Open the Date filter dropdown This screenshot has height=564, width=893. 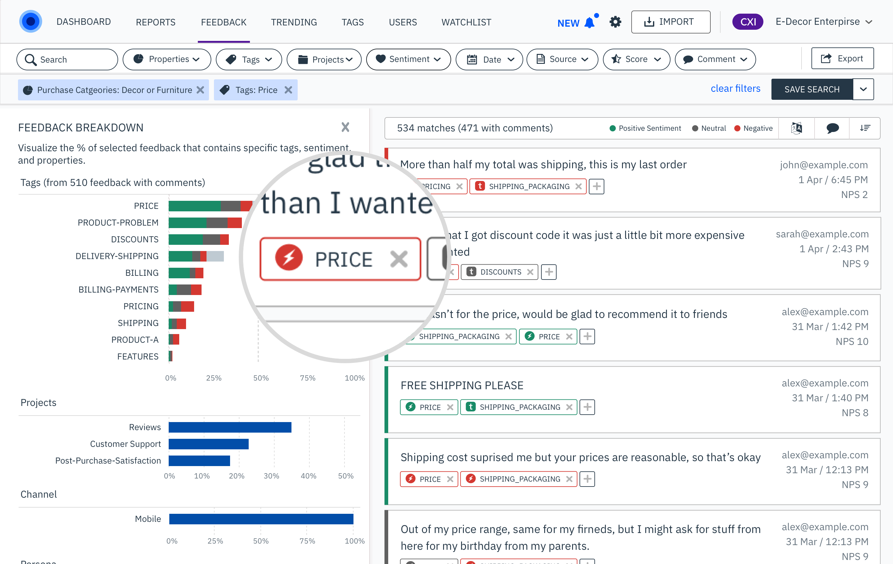pyautogui.click(x=489, y=59)
